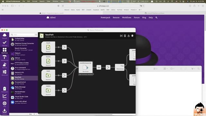Open the Window menu in menu bar
Viewport: 206px width, 116px height.
coord(55,1)
